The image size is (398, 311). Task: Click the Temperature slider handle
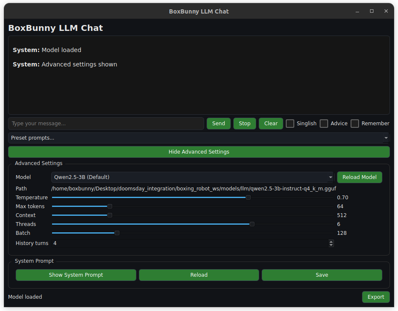tap(248, 198)
